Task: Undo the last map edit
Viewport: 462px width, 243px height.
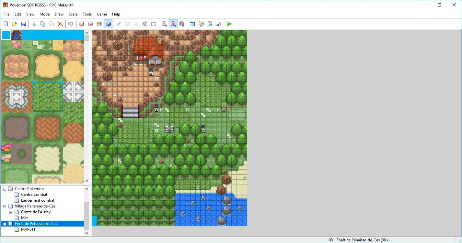Action: (71, 24)
